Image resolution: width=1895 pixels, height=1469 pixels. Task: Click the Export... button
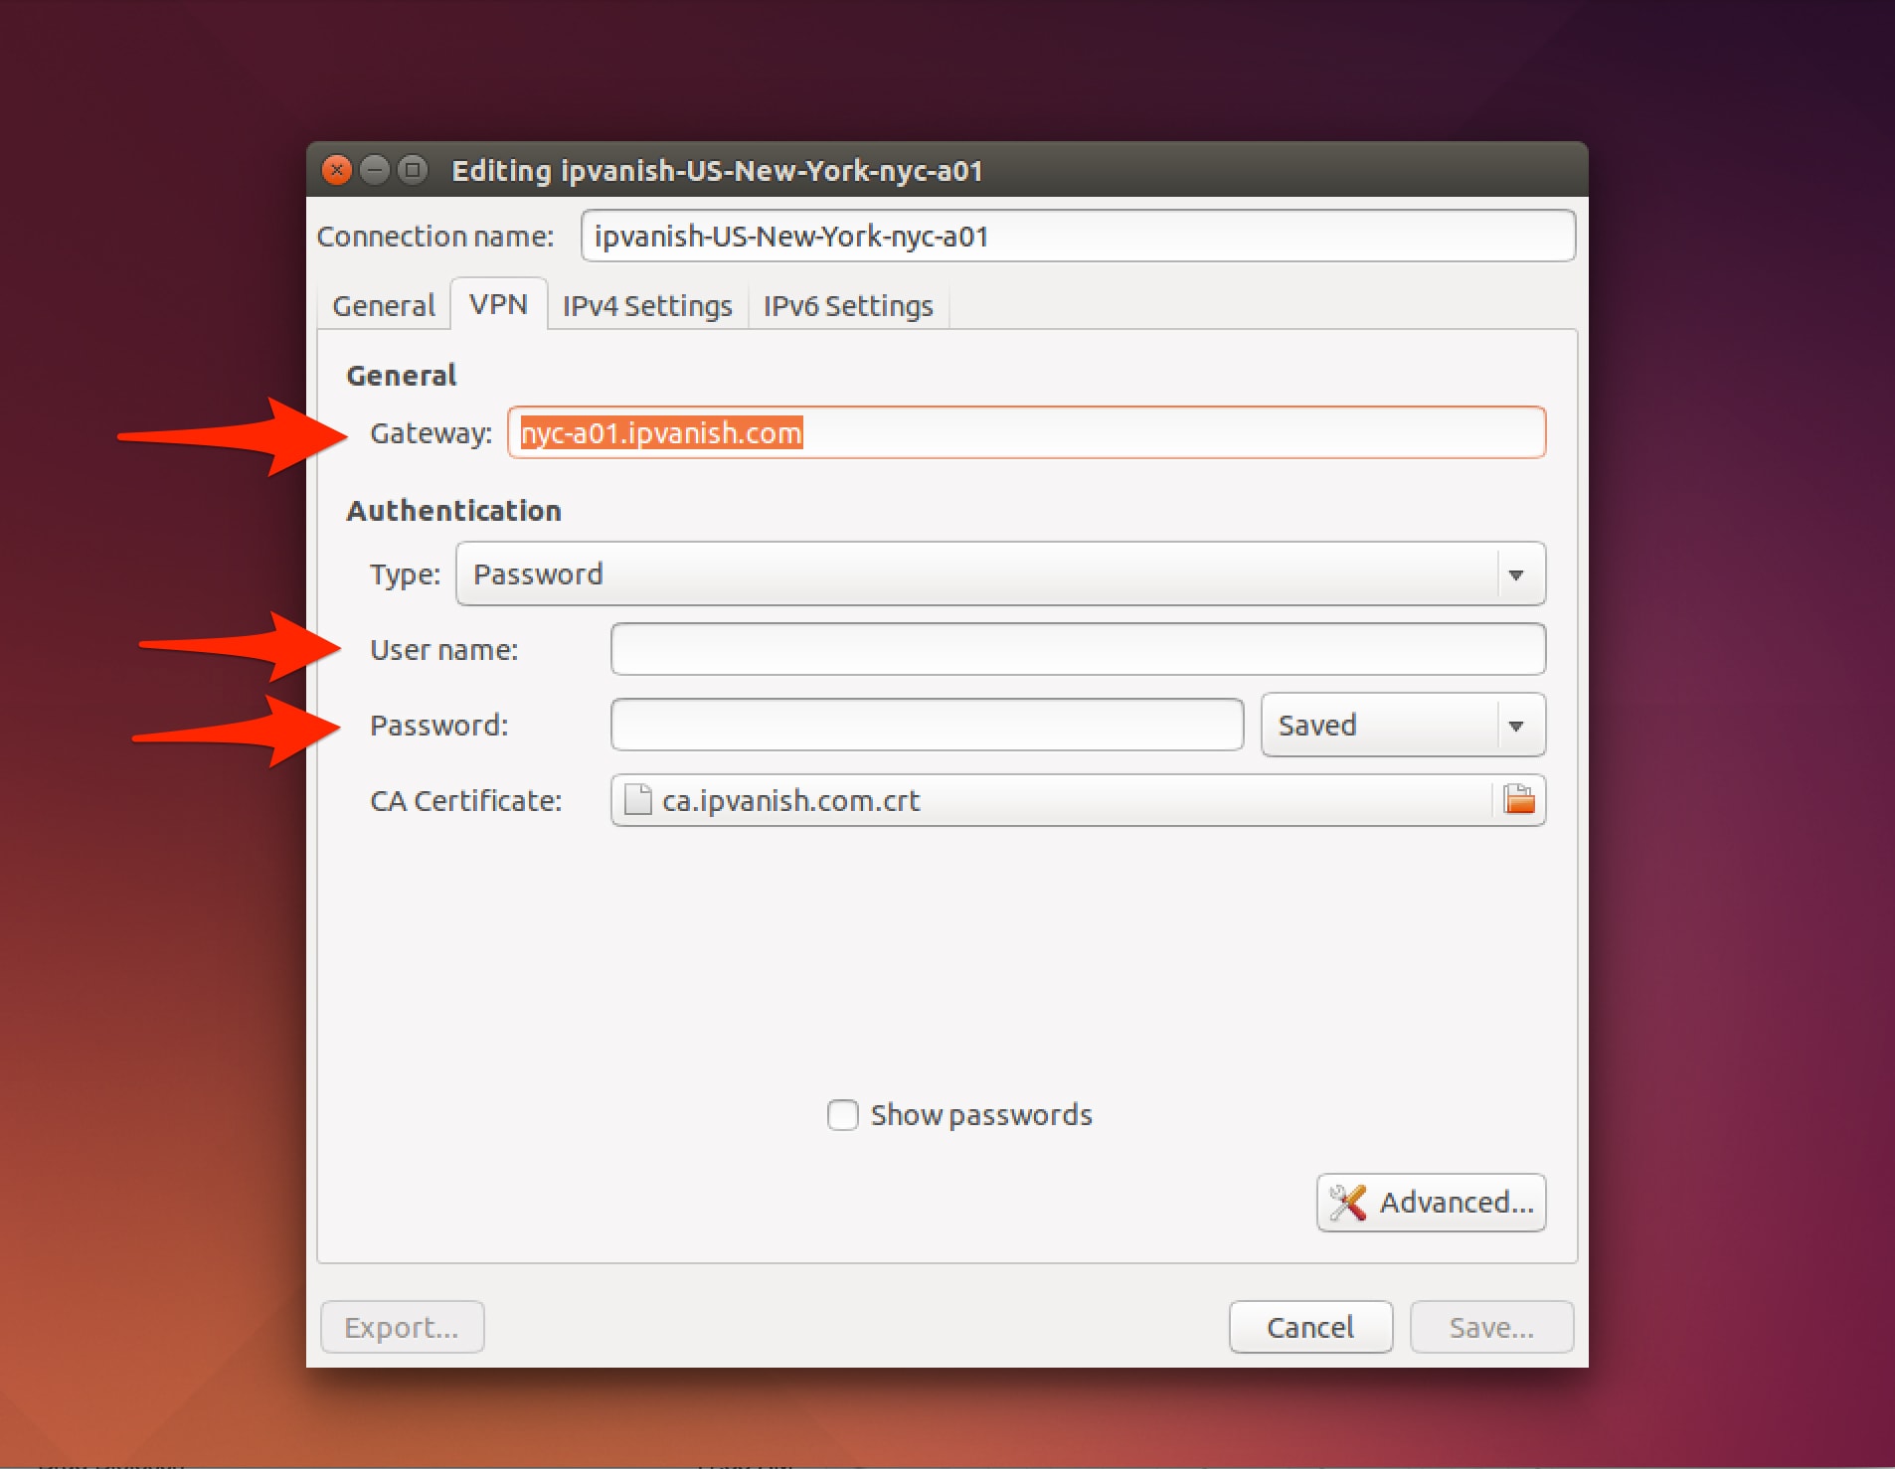402,1328
